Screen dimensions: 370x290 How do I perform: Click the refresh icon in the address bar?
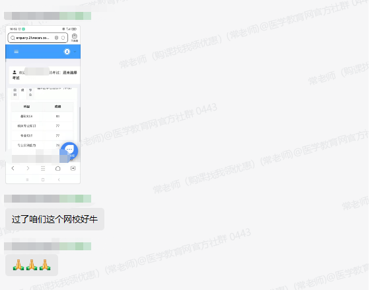[x=63, y=38]
